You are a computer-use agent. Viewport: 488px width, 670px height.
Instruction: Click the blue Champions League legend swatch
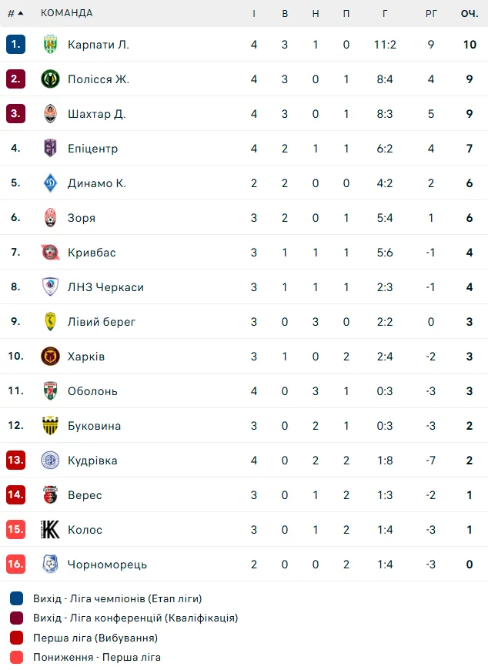coord(16,598)
